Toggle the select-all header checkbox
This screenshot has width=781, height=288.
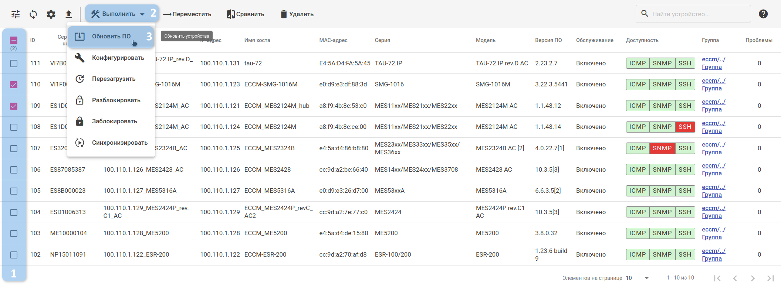(14, 40)
